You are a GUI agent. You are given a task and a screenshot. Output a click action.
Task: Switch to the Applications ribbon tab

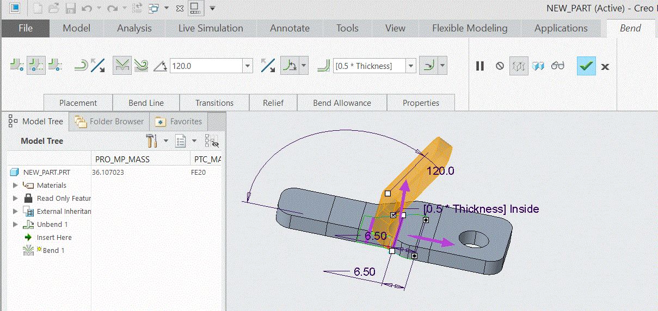[x=561, y=28]
